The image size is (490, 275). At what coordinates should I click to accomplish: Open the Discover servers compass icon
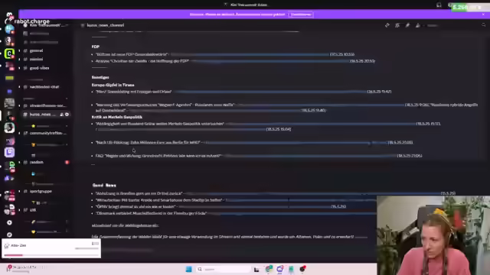9,235
